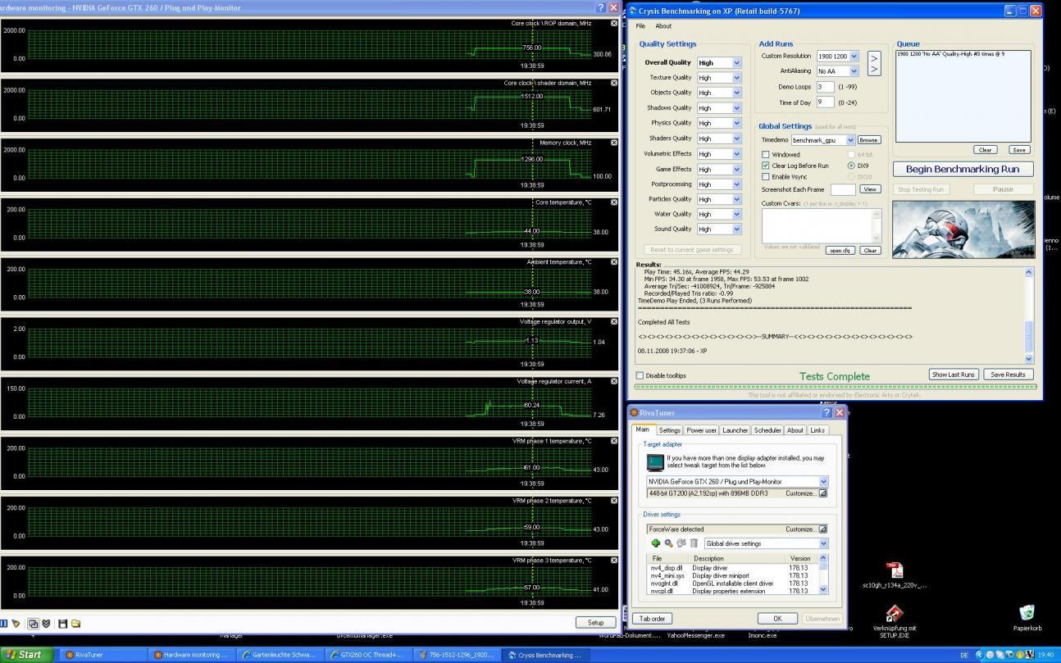Open the Verknüpfung mit SETUP.EXE shortcut
1061x663 pixels.
click(895, 621)
